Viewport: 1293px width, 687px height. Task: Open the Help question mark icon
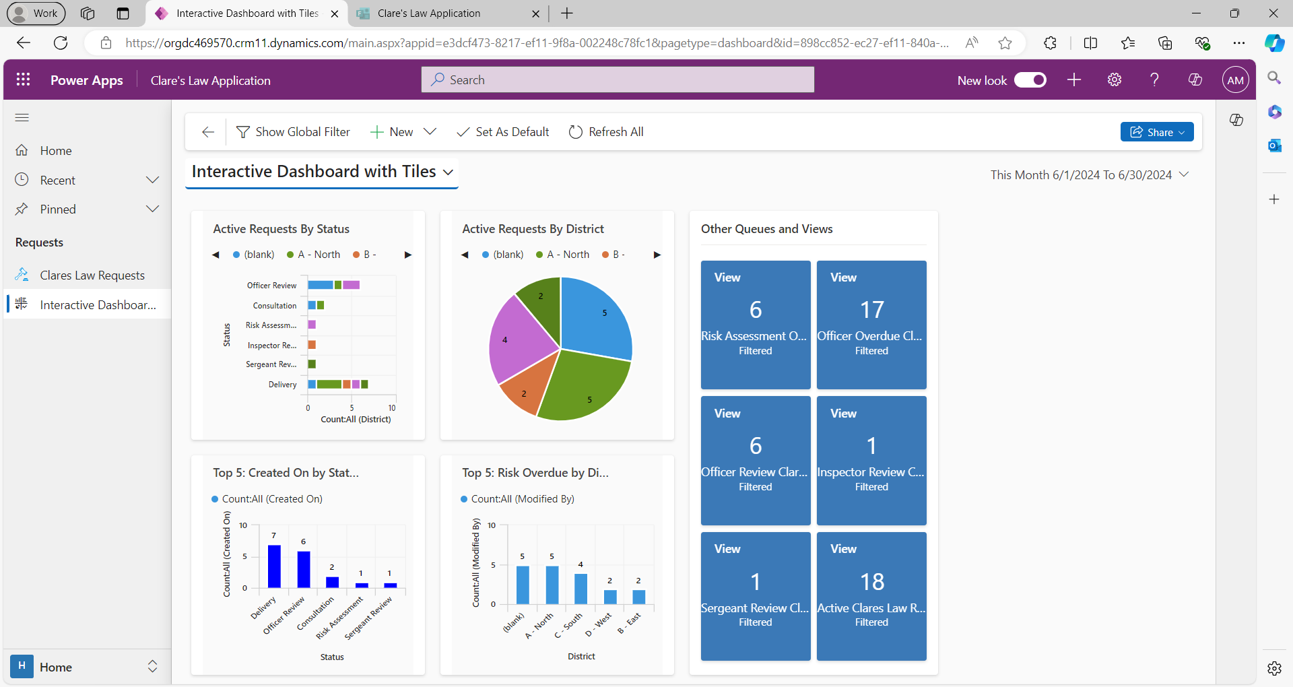coord(1154,79)
